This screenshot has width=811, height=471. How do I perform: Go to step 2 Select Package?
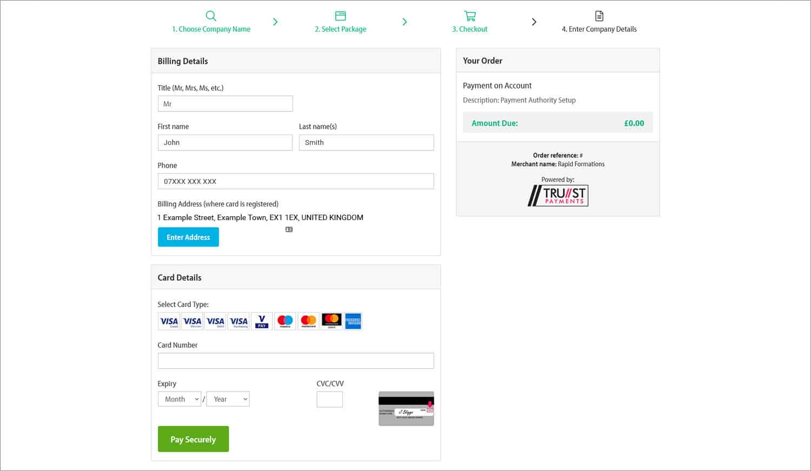[x=340, y=29]
